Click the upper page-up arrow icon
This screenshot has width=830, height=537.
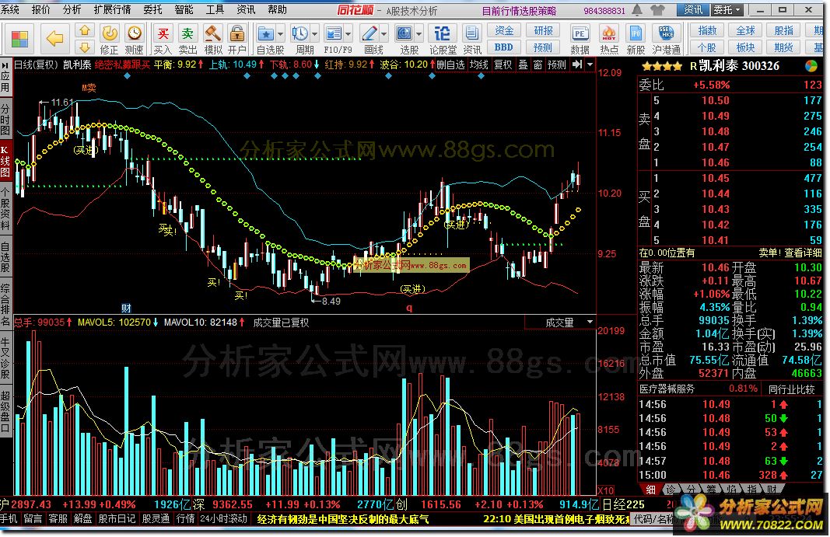(84, 30)
